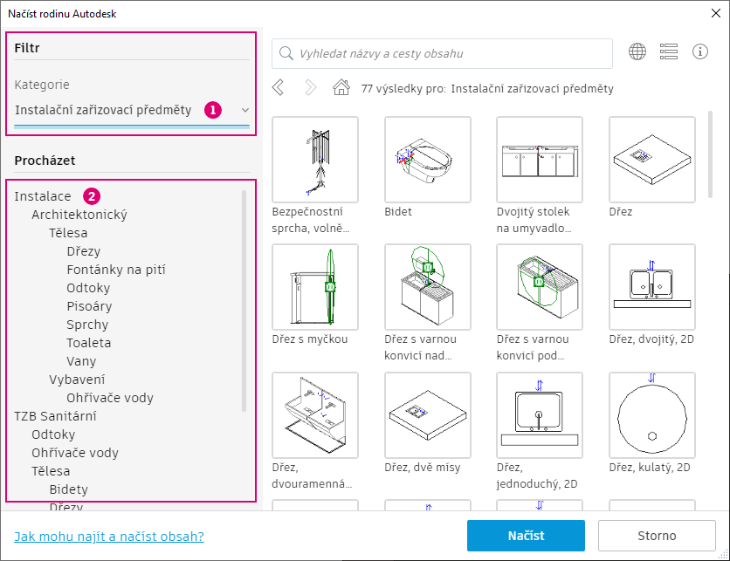Screen dimensions: 730x561
Task: Open the Bidety tree item
Action: click(68, 489)
